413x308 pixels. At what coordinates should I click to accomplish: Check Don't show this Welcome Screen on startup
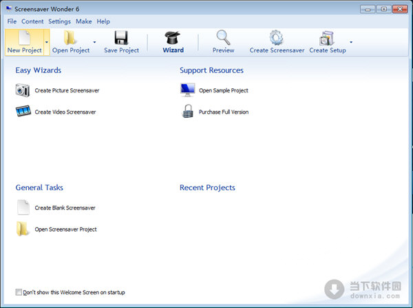[x=19, y=292]
